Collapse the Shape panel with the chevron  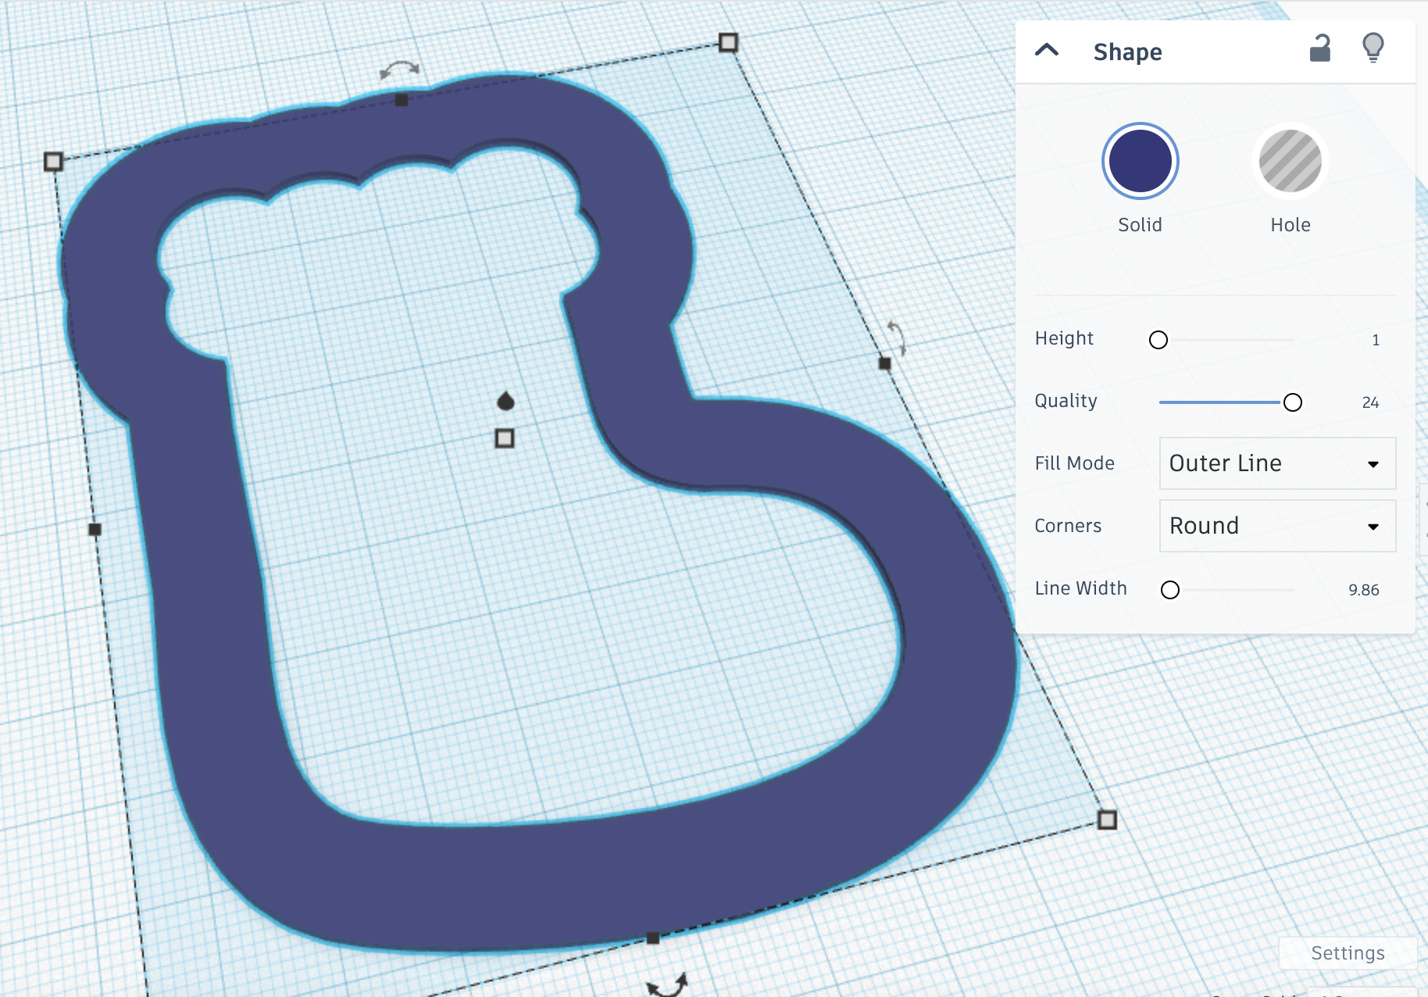tap(1048, 49)
